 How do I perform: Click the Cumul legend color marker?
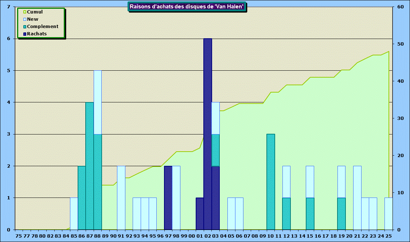25,12
